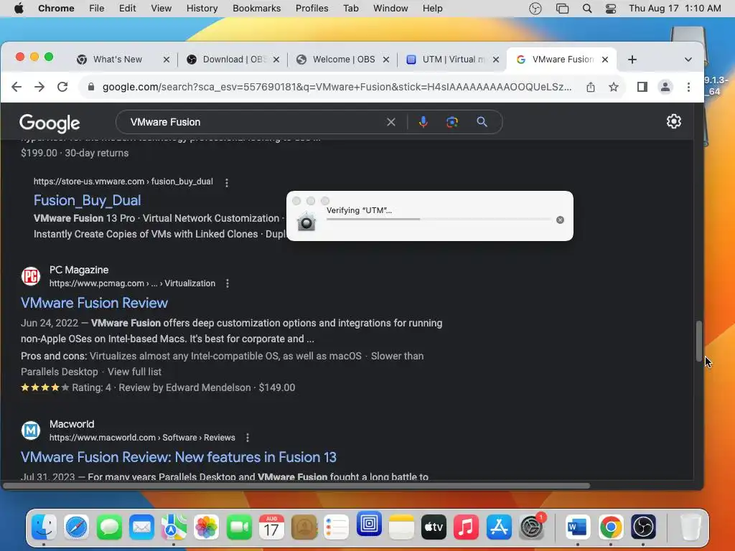Open System Settings from the Dock

(532, 527)
